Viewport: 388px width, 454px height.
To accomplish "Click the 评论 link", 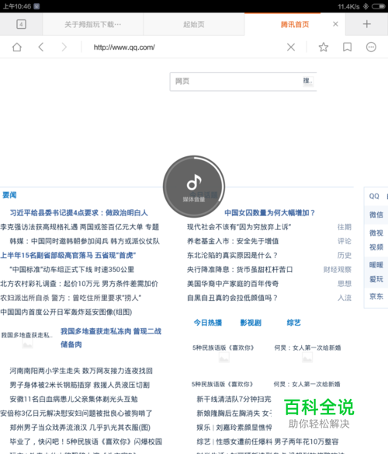I will point(345,241).
